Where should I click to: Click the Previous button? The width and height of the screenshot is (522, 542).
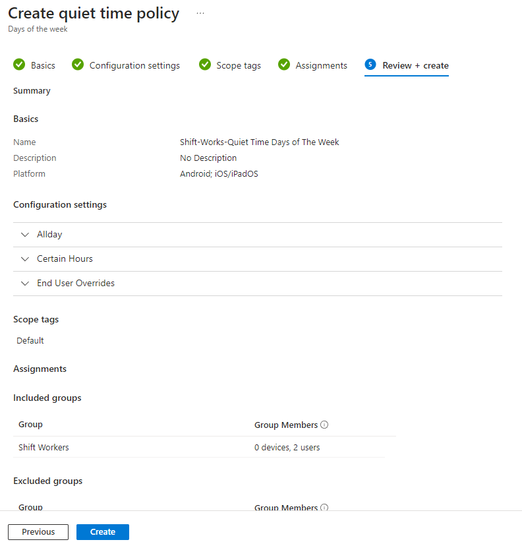coord(38,532)
